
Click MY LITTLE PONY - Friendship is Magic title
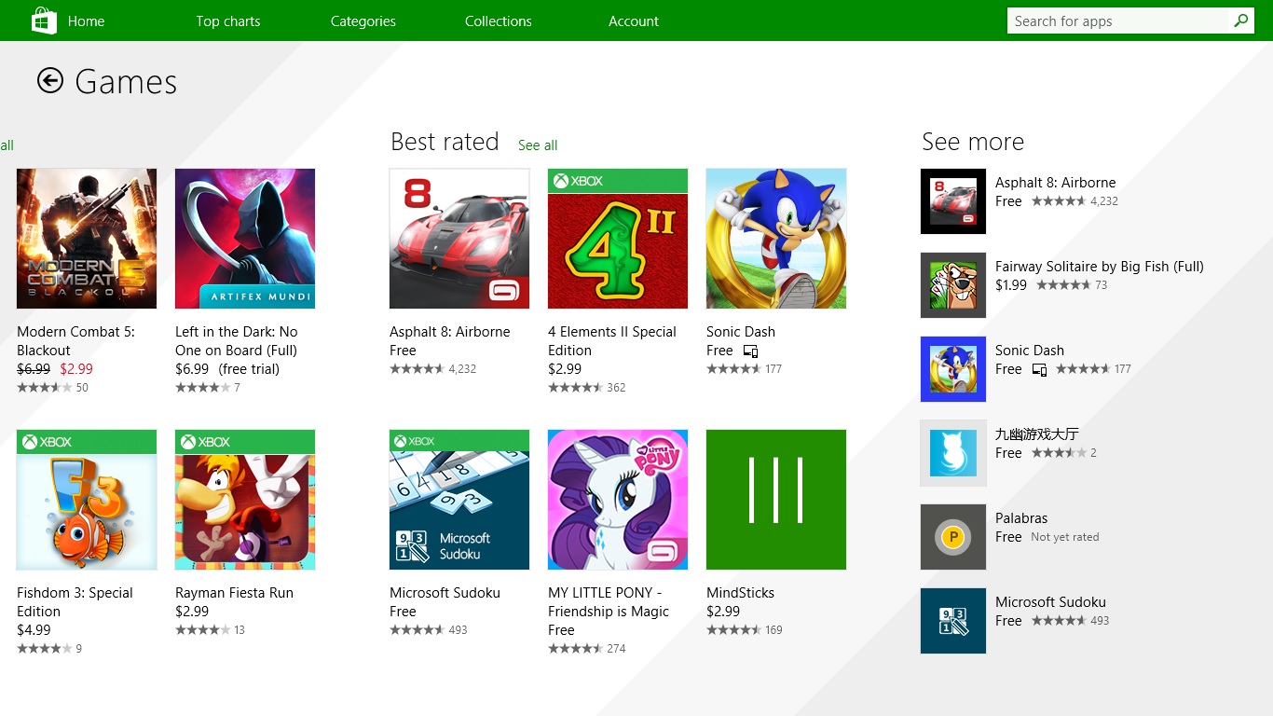[x=609, y=602]
